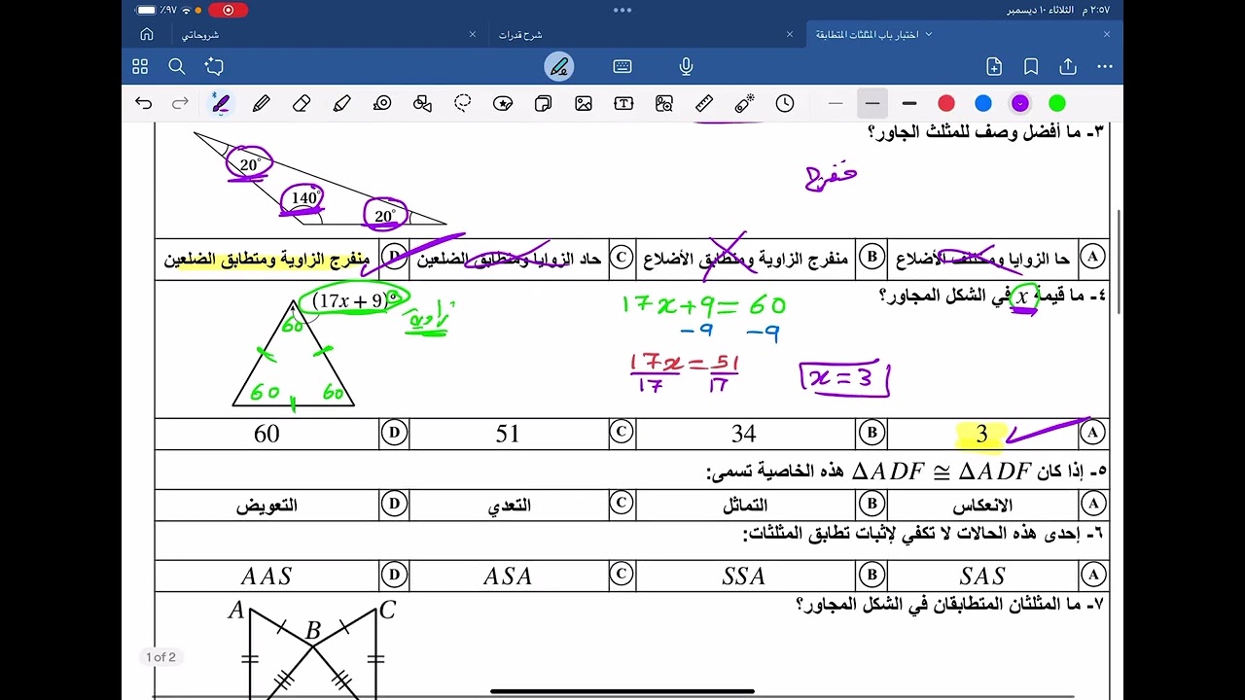Go to the home library screen
The image size is (1245, 700).
147,34
